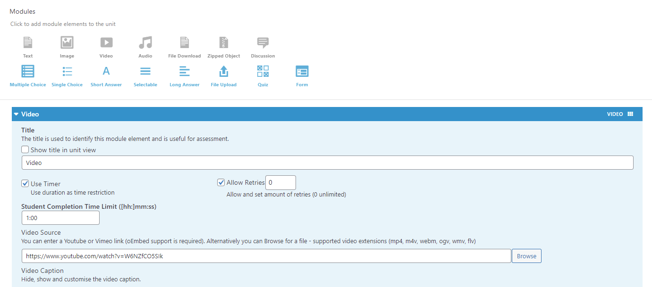Add a Short Answer question
The image size is (652, 287).
(106, 76)
